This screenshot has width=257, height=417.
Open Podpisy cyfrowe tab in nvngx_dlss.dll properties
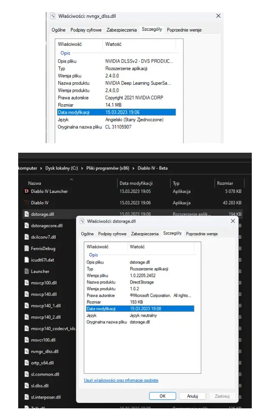tap(86, 30)
